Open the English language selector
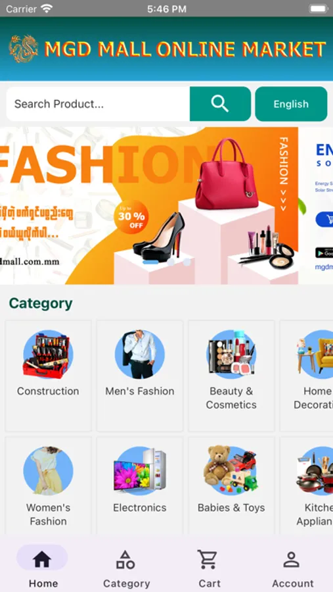333x592 pixels. (x=291, y=104)
